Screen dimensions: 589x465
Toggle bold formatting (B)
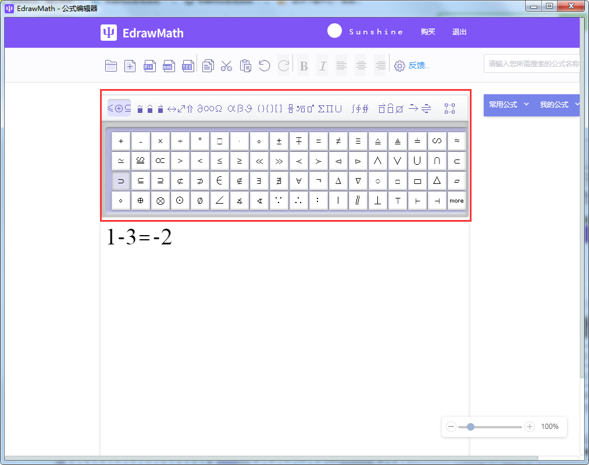(304, 66)
